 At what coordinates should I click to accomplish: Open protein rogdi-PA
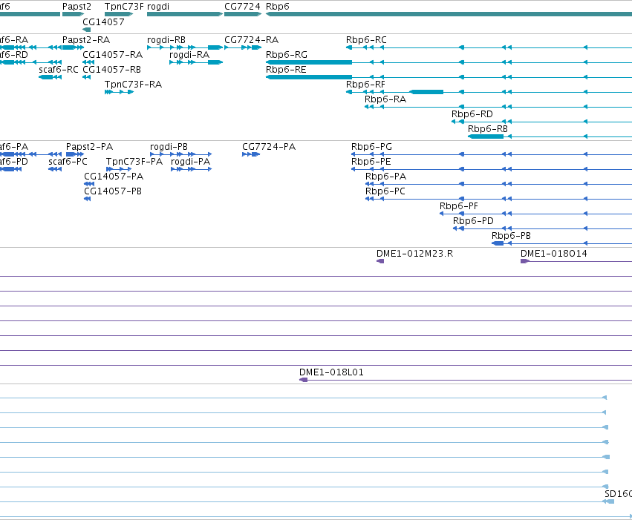[x=191, y=162]
